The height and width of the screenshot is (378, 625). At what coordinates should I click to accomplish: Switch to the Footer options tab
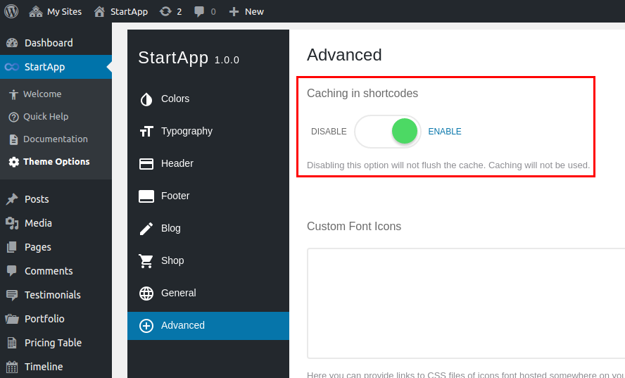click(x=208, y=196)
